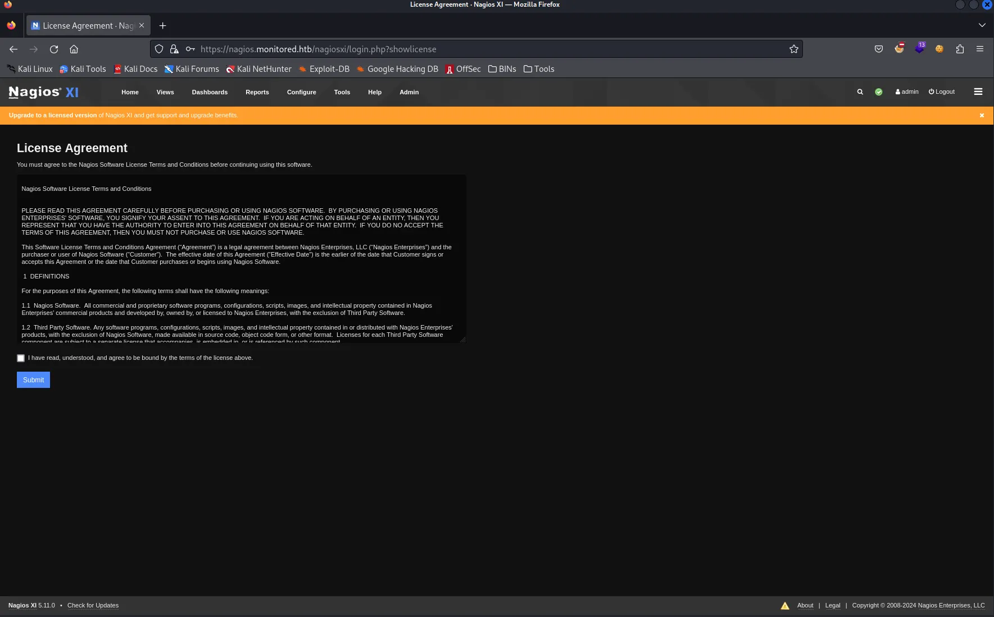Open the Configure menu

(301, 92)
